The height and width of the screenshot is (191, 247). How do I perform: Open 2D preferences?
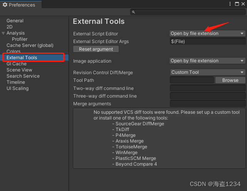(10, 27)
